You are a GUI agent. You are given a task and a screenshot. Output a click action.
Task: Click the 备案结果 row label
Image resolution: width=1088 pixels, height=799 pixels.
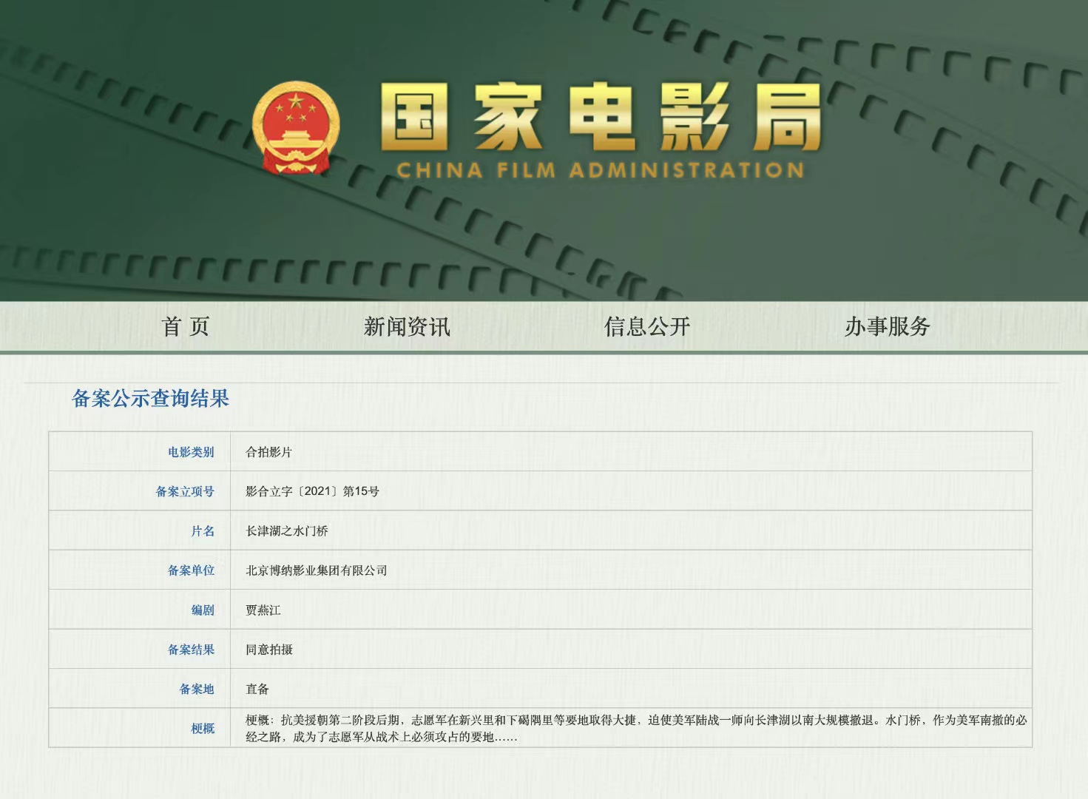[x=191, y=650]
